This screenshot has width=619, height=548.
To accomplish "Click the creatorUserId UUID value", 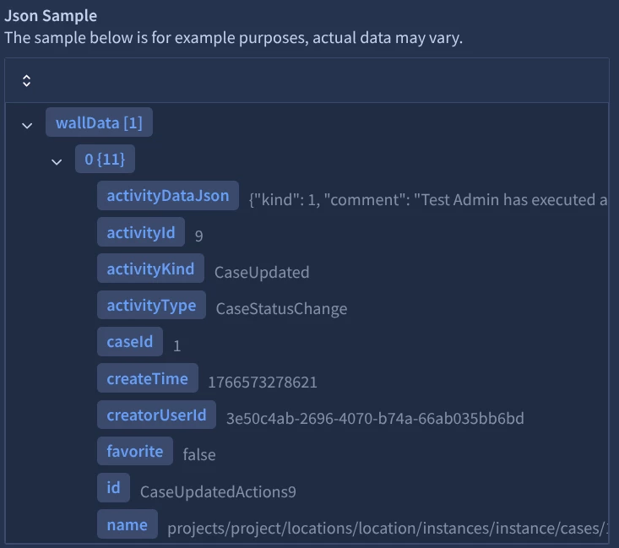I will click(x=375, y=419).
